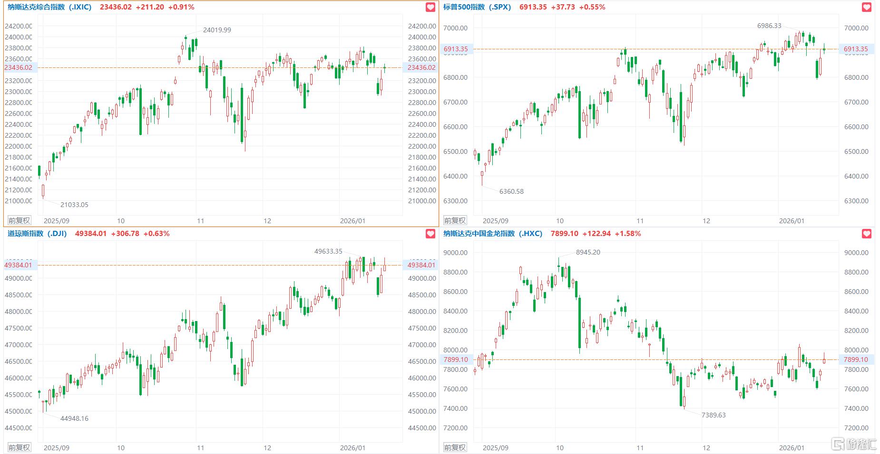Click the 6986.33 peak label on the S&P chart
The width and height of the screenshot is (880, 454).
pyautogui.click(x=769, y=26)
